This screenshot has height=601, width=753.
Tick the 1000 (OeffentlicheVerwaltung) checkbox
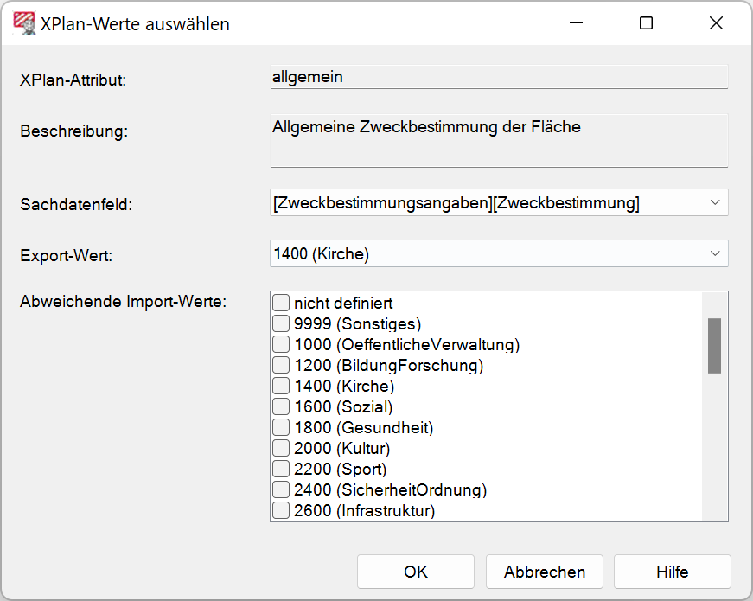click(x=281, y=345)
